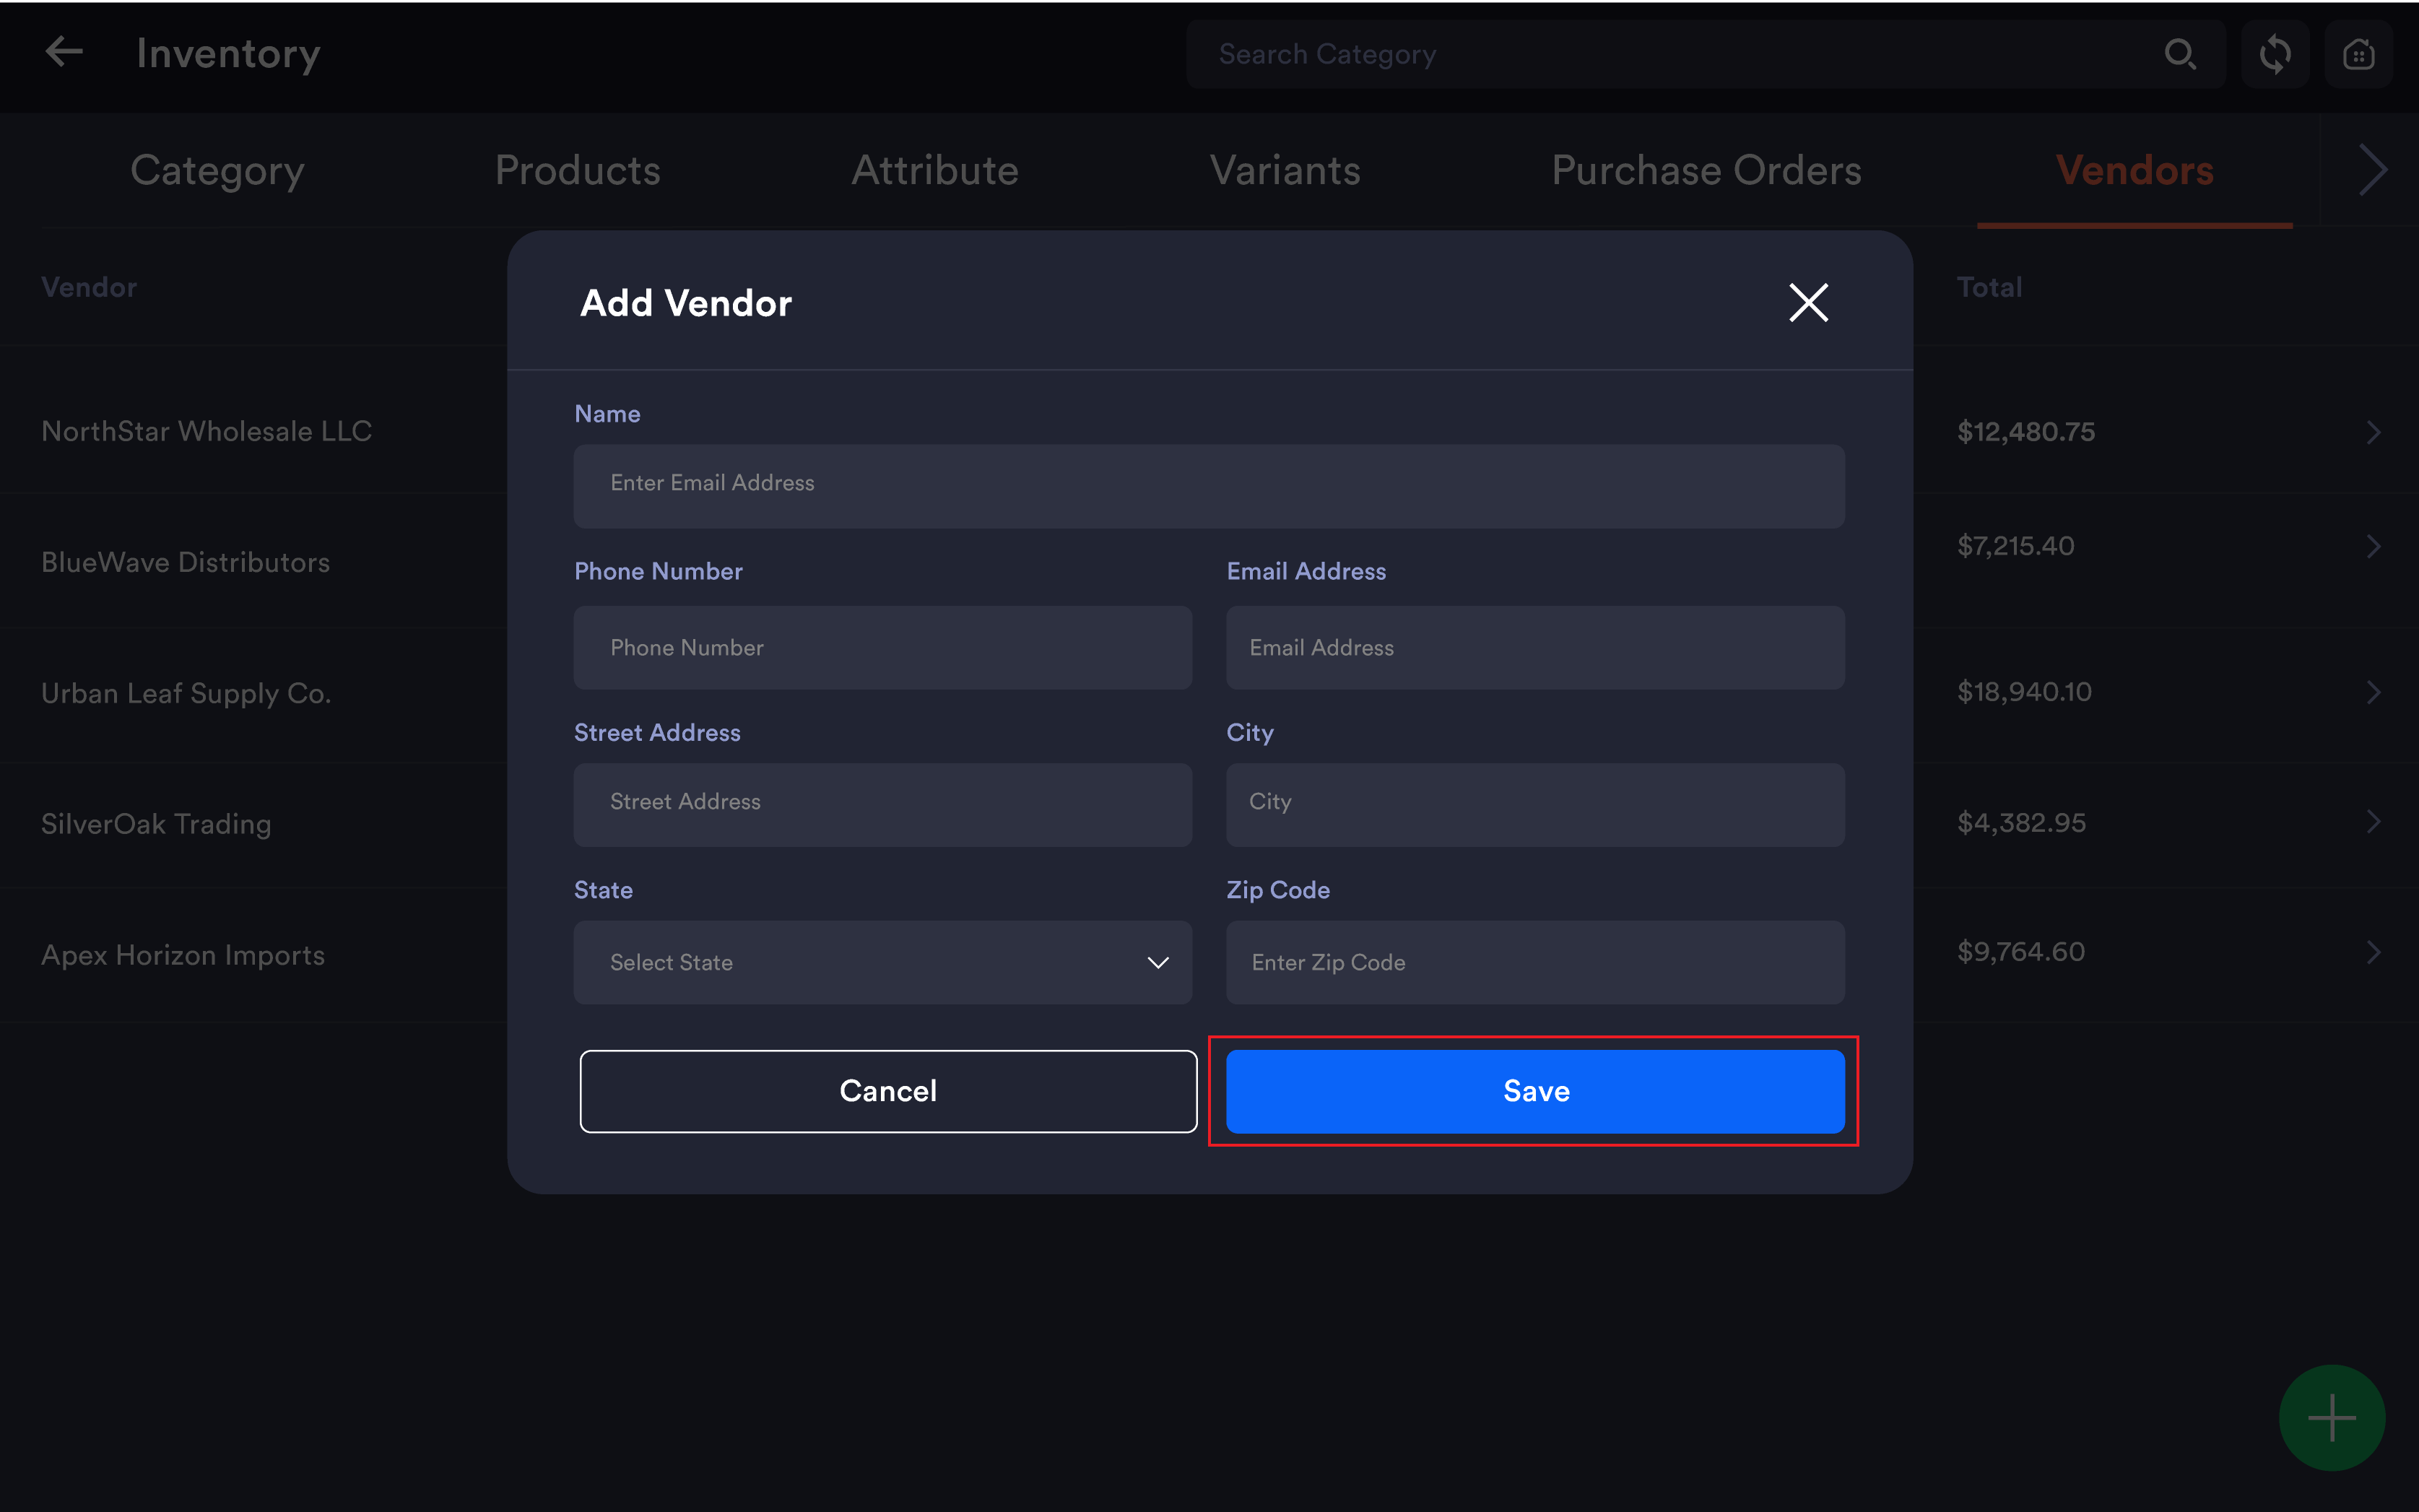Viewport: 2419px width, 1512px height.
Task: Open BlueWave Distributors row chevron
Action: (2374, 546)
